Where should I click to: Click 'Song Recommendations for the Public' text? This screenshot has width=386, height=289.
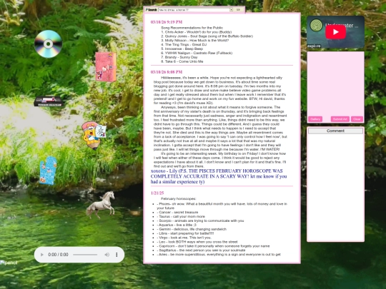[x=192, y=28]
